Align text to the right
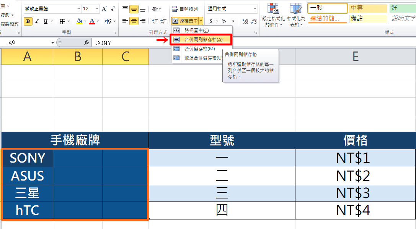The image size is (416, 229). pos(143,21)
